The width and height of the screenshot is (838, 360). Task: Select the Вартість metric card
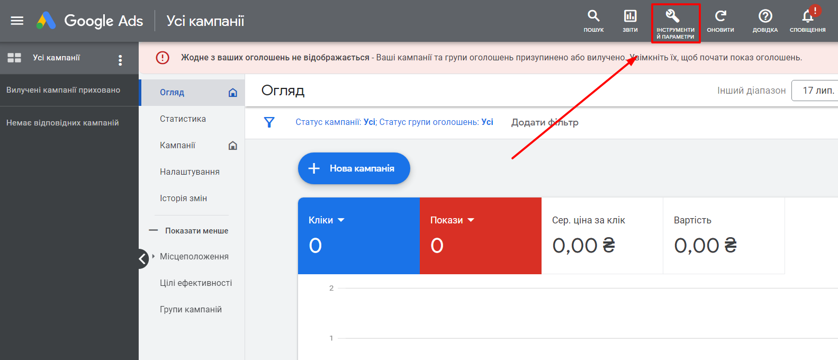click(724, 236)
